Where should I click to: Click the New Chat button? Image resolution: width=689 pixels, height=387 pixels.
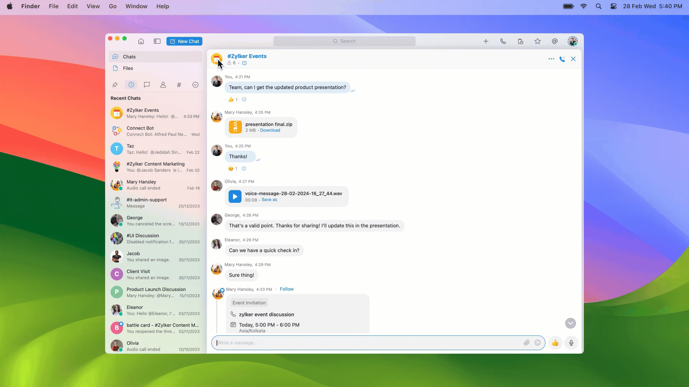(x=184, y=41)
